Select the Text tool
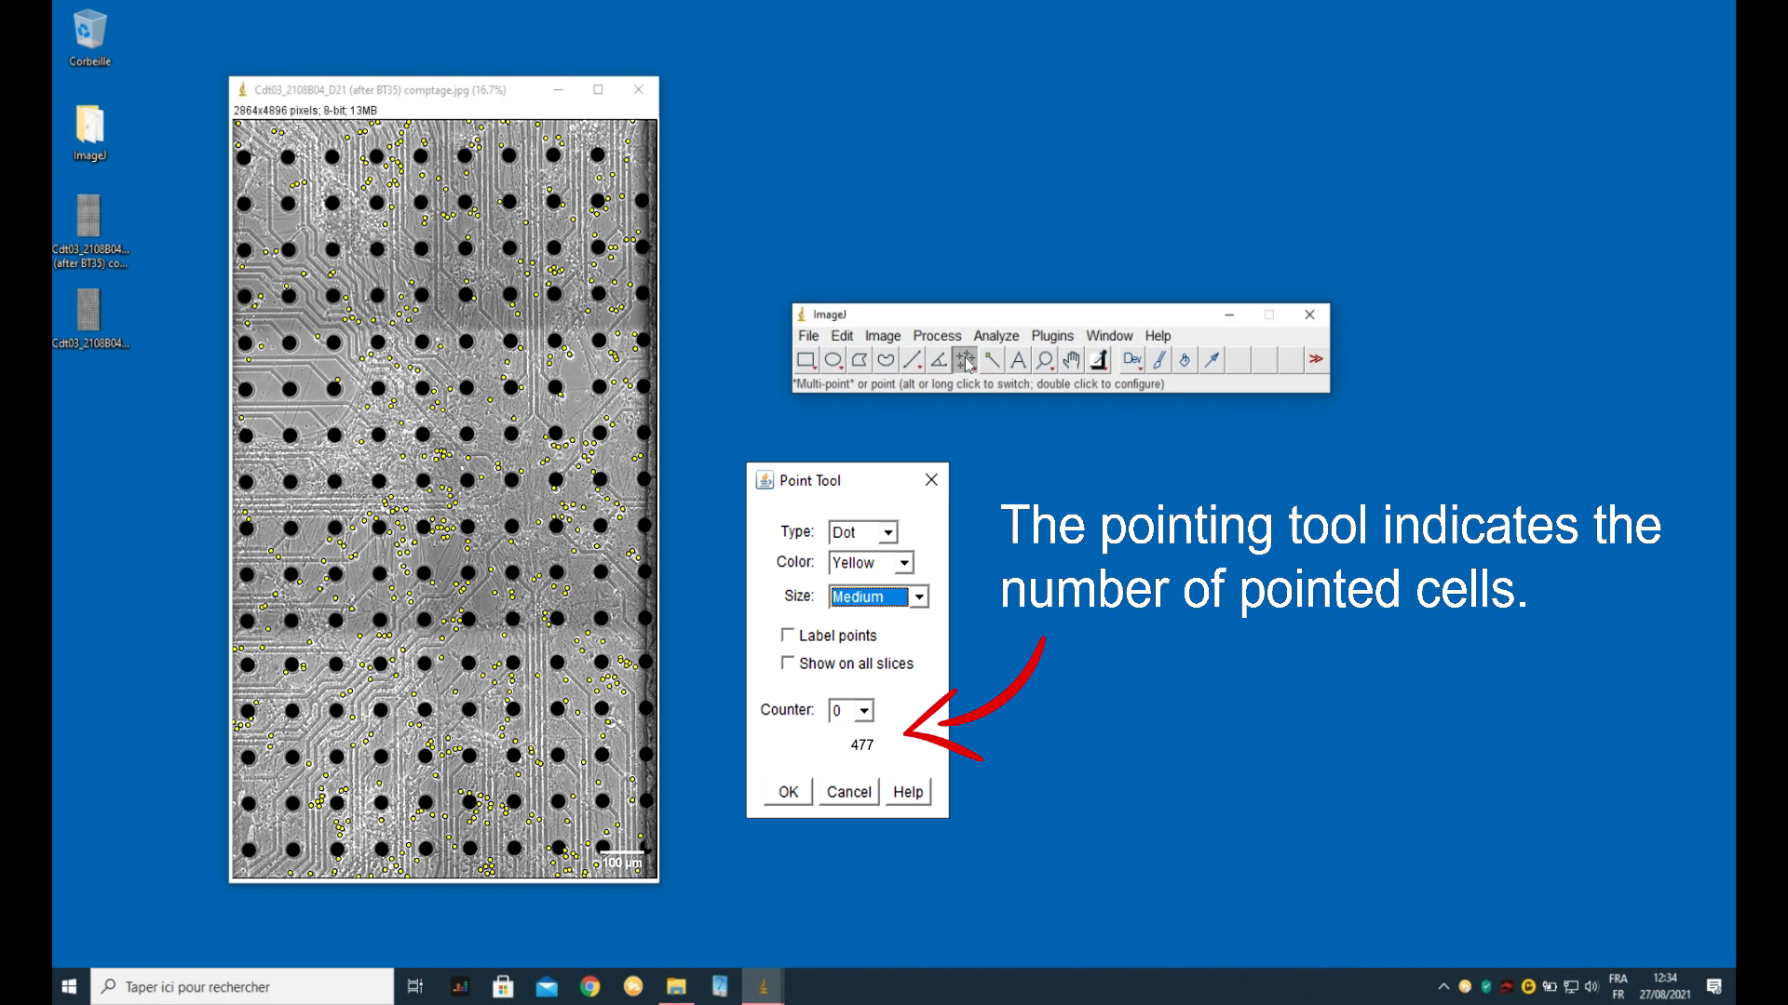The height and width of the screenshot is (1005, 1788). 1018,360
